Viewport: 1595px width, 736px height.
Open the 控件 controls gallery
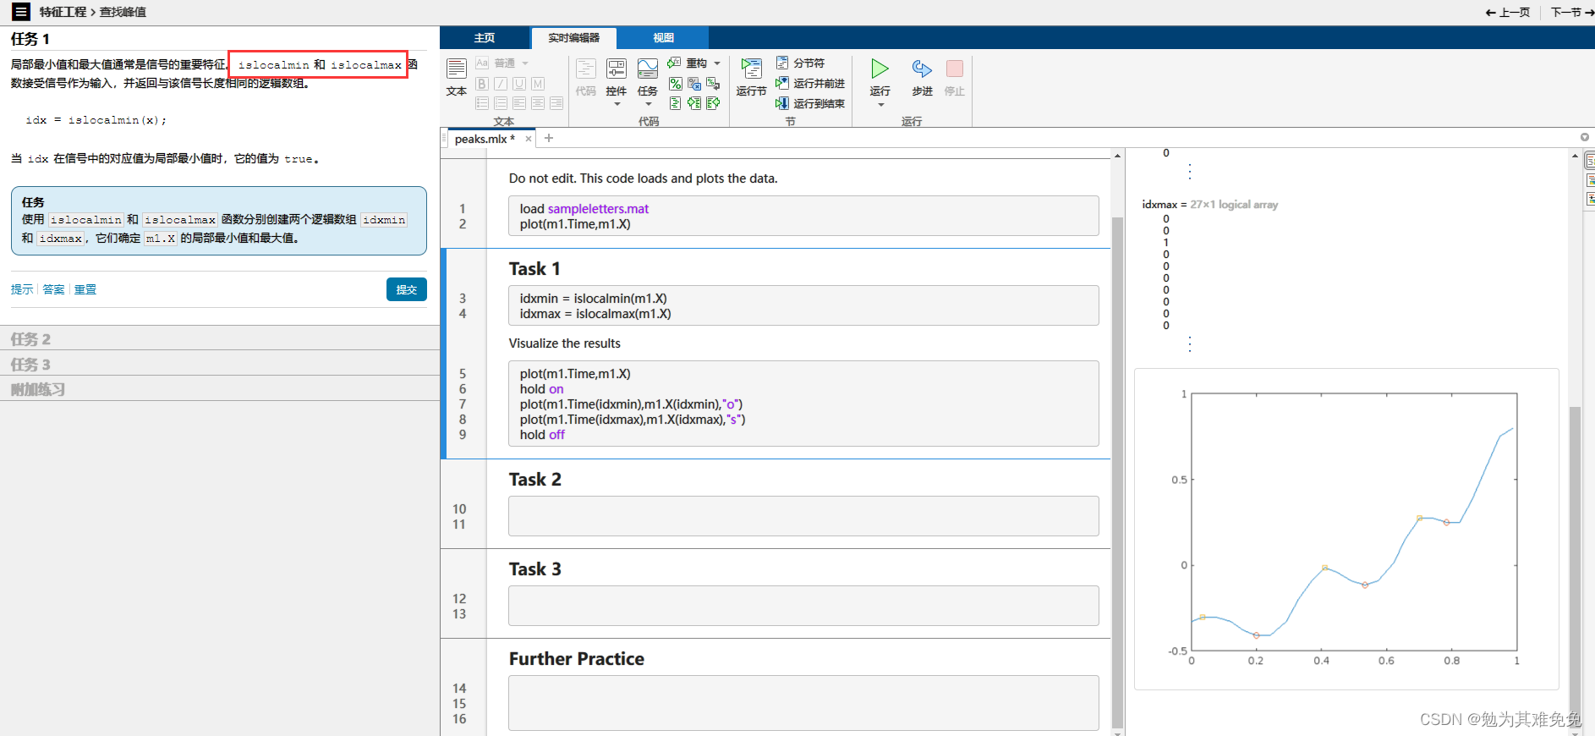click(x=617, y=82)
